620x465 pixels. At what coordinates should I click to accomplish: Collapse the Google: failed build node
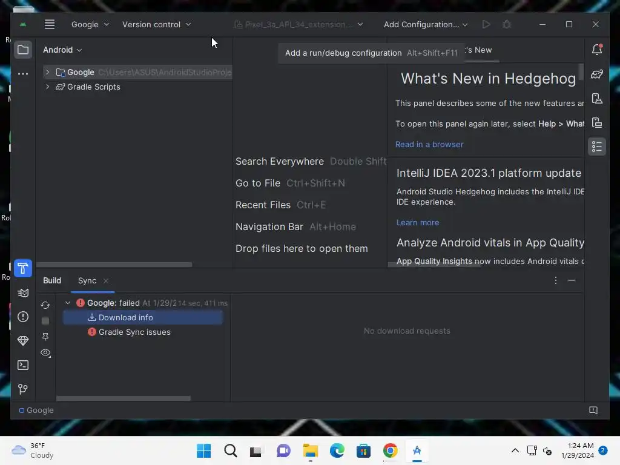[68, 303]
